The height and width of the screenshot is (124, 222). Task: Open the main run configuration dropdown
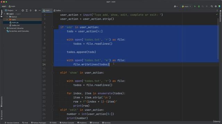pyautogui.click(x=186, y=6)
